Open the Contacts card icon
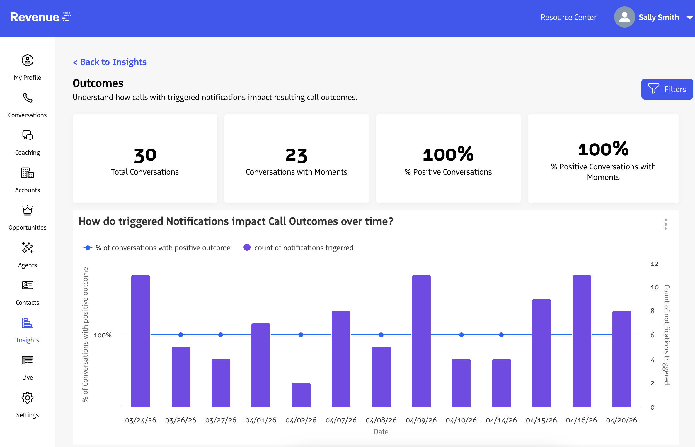Viewport: 695px width, 447px height. point(28,285)
